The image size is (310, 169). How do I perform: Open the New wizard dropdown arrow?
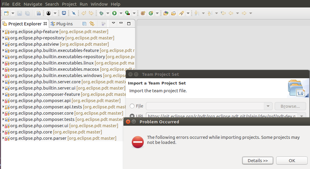pyautogui.click(x=13, y=13)
